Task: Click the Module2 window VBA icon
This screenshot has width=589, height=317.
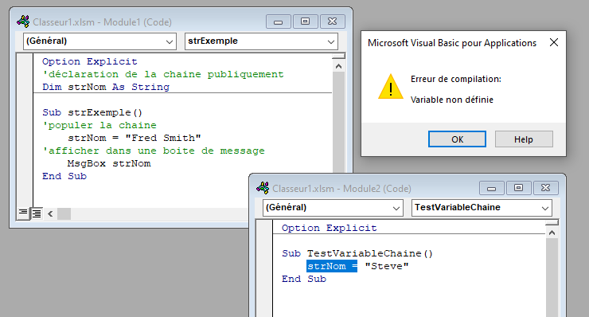Action: point(263,188)
